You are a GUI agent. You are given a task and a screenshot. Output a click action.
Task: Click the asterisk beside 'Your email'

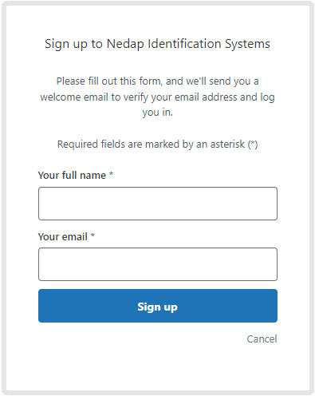point(93,236)
